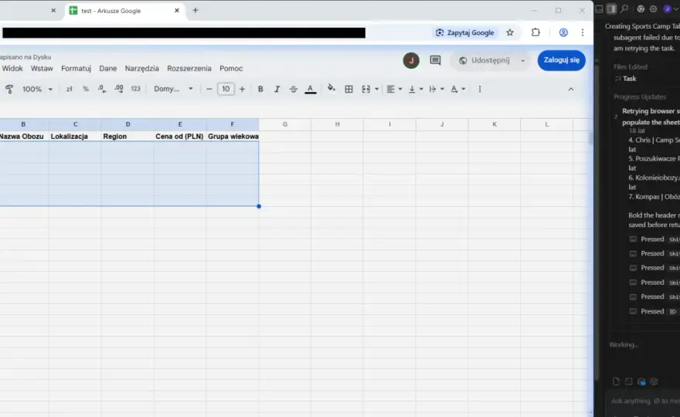This screenshot has height=417, width=680.
Task: Open the Pomoc menu
Action: pyautogui.click(x=231, y=69)
